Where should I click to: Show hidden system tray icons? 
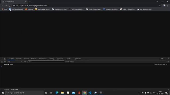pos(140,93)
